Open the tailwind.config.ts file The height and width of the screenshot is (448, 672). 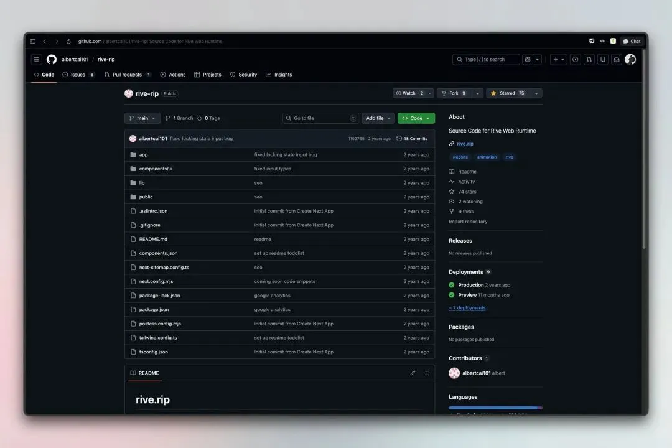tap(158, 338)
